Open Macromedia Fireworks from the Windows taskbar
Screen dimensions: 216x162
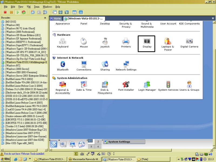coord(85,159)
